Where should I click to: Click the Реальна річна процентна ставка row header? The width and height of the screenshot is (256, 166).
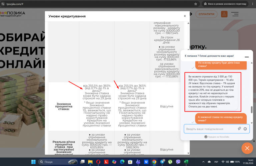point(64,148)
